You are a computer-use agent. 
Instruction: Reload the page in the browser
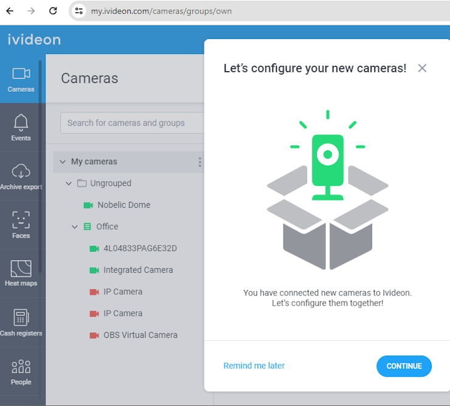coord(53,11)
